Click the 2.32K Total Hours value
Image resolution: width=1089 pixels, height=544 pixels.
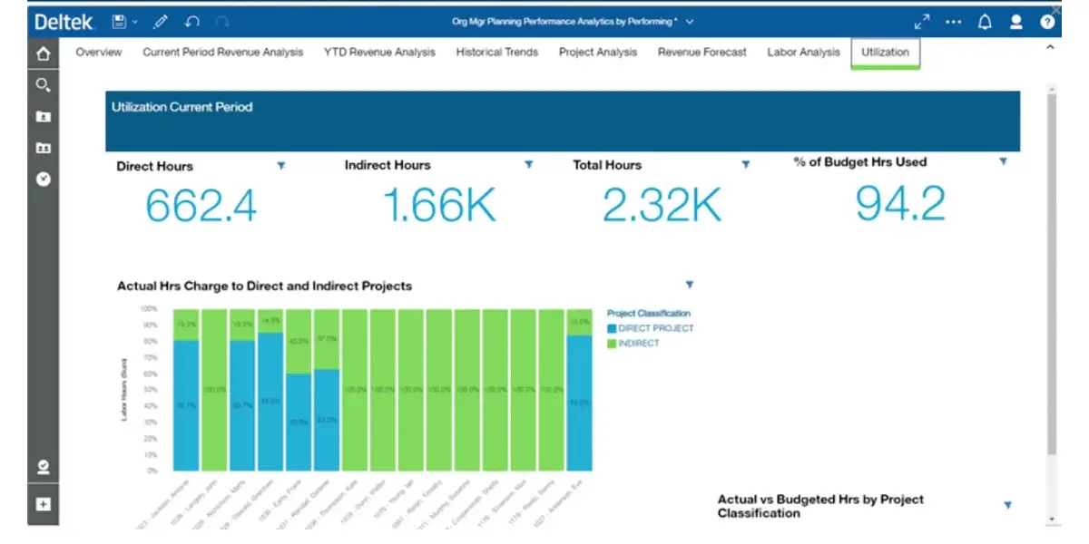tap(662, 206)
